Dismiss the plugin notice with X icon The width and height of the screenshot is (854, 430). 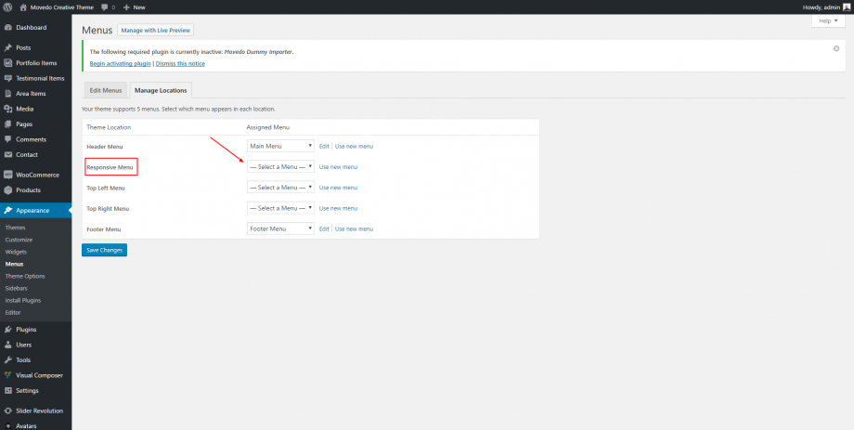(x=837, y=47)
